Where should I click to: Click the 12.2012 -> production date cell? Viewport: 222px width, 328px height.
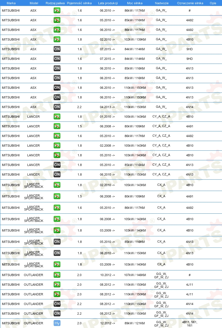pos(107,323)
